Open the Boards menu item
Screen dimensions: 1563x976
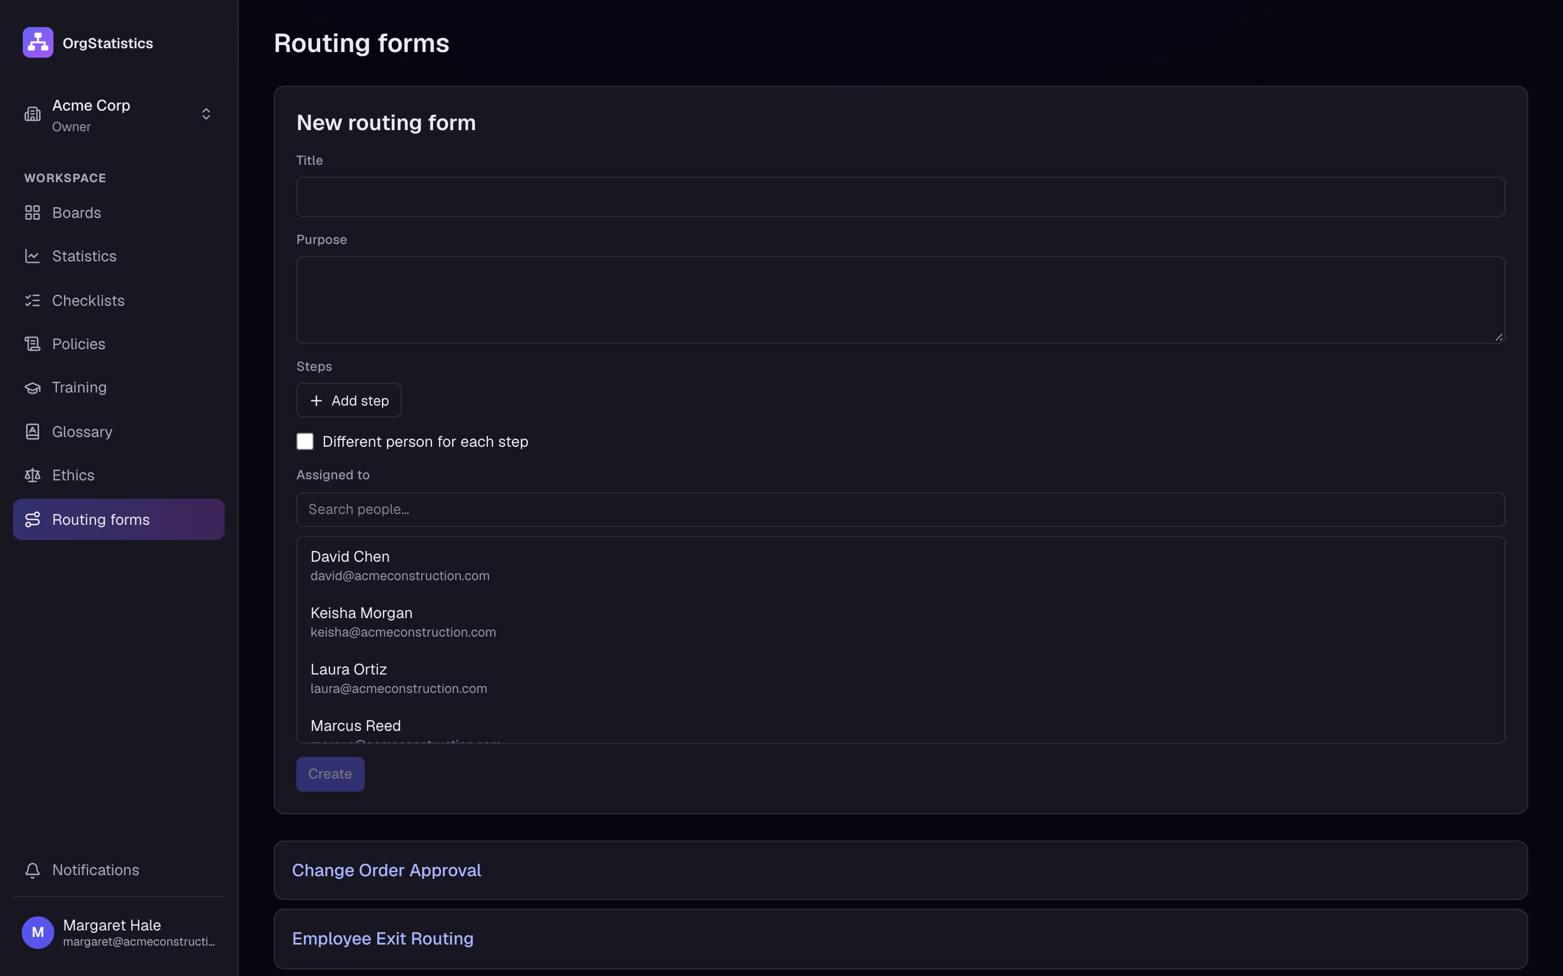[x=119, y=213]
